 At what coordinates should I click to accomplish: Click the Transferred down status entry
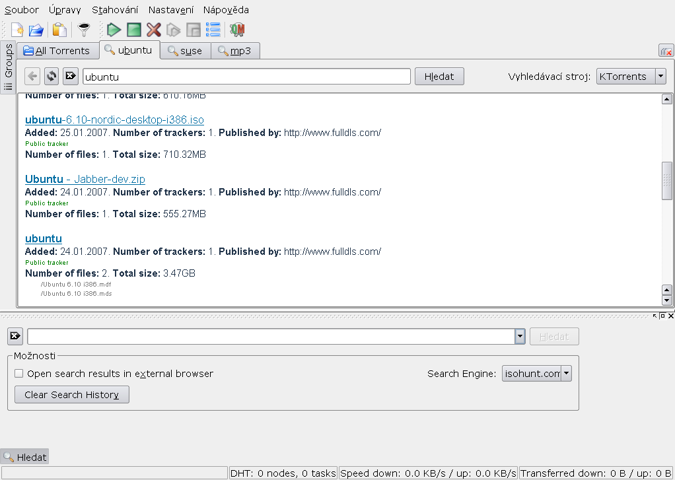coord(596,473)
